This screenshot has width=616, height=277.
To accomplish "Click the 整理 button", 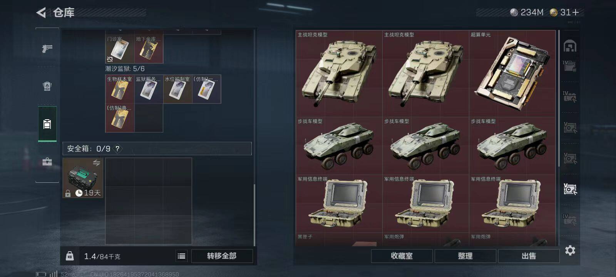I will click(x=465, y=256).
